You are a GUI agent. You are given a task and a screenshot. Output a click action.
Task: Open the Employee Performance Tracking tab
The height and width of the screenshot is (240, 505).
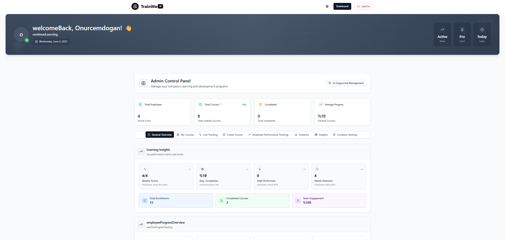[268, 135]
